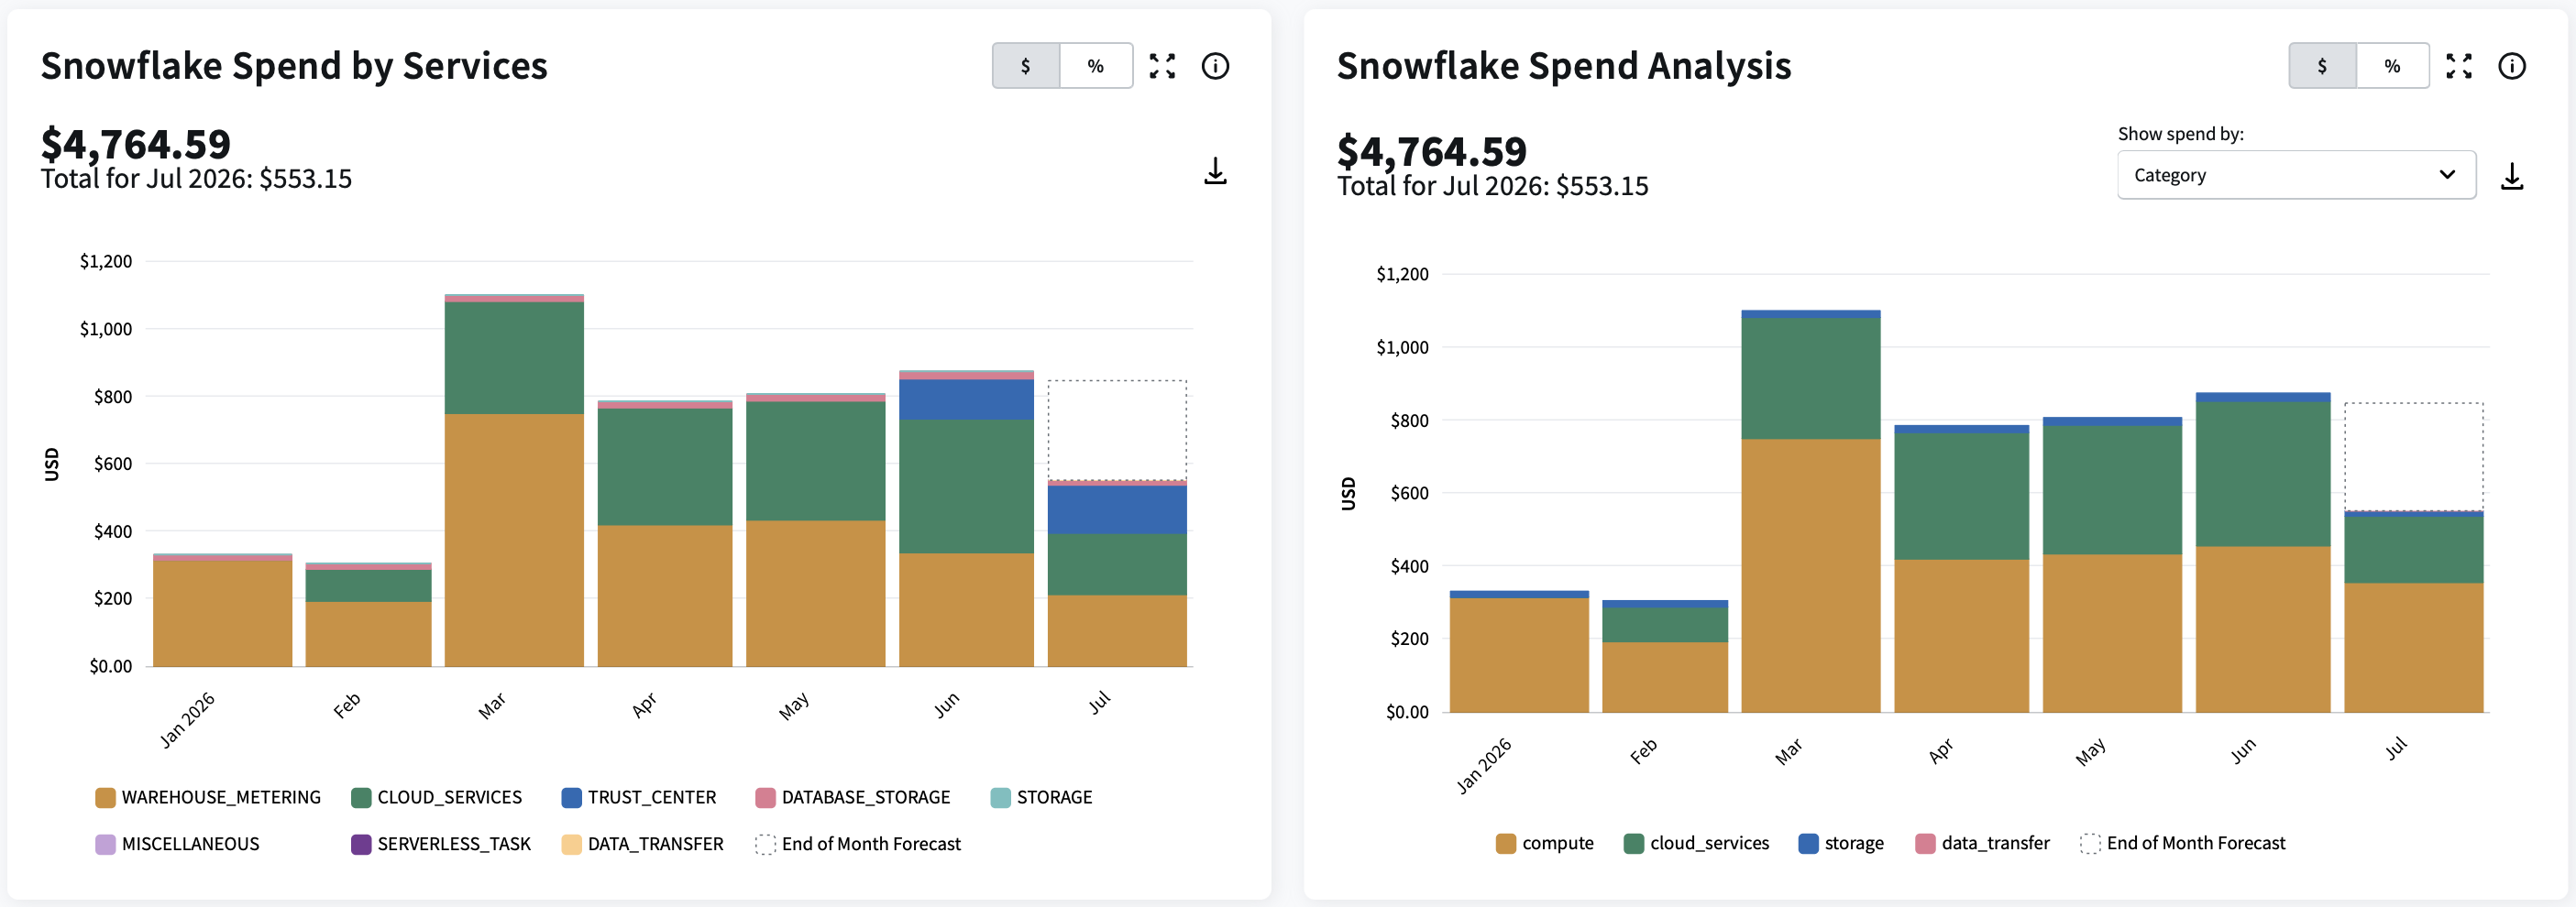This screenshot has width=2576, height=907.
Task: Toggle TRUST_CENTER legend swatch
Action: click(x=571, y=797)
